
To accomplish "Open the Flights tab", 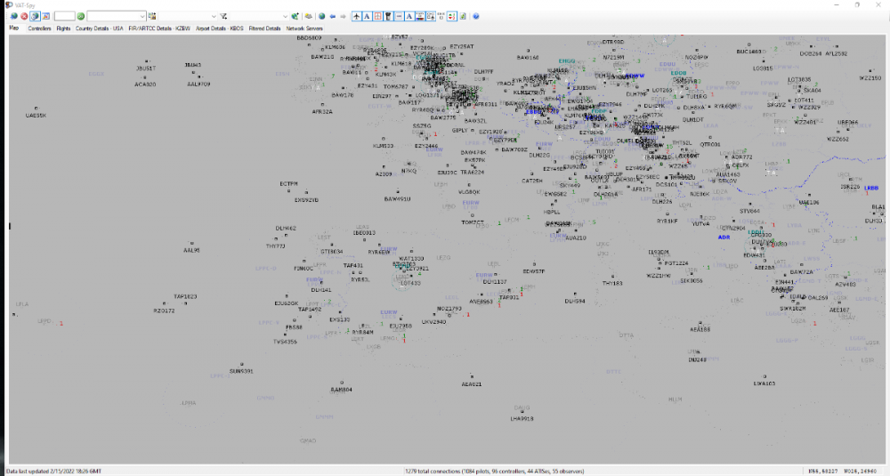I will tap(63, 28).
